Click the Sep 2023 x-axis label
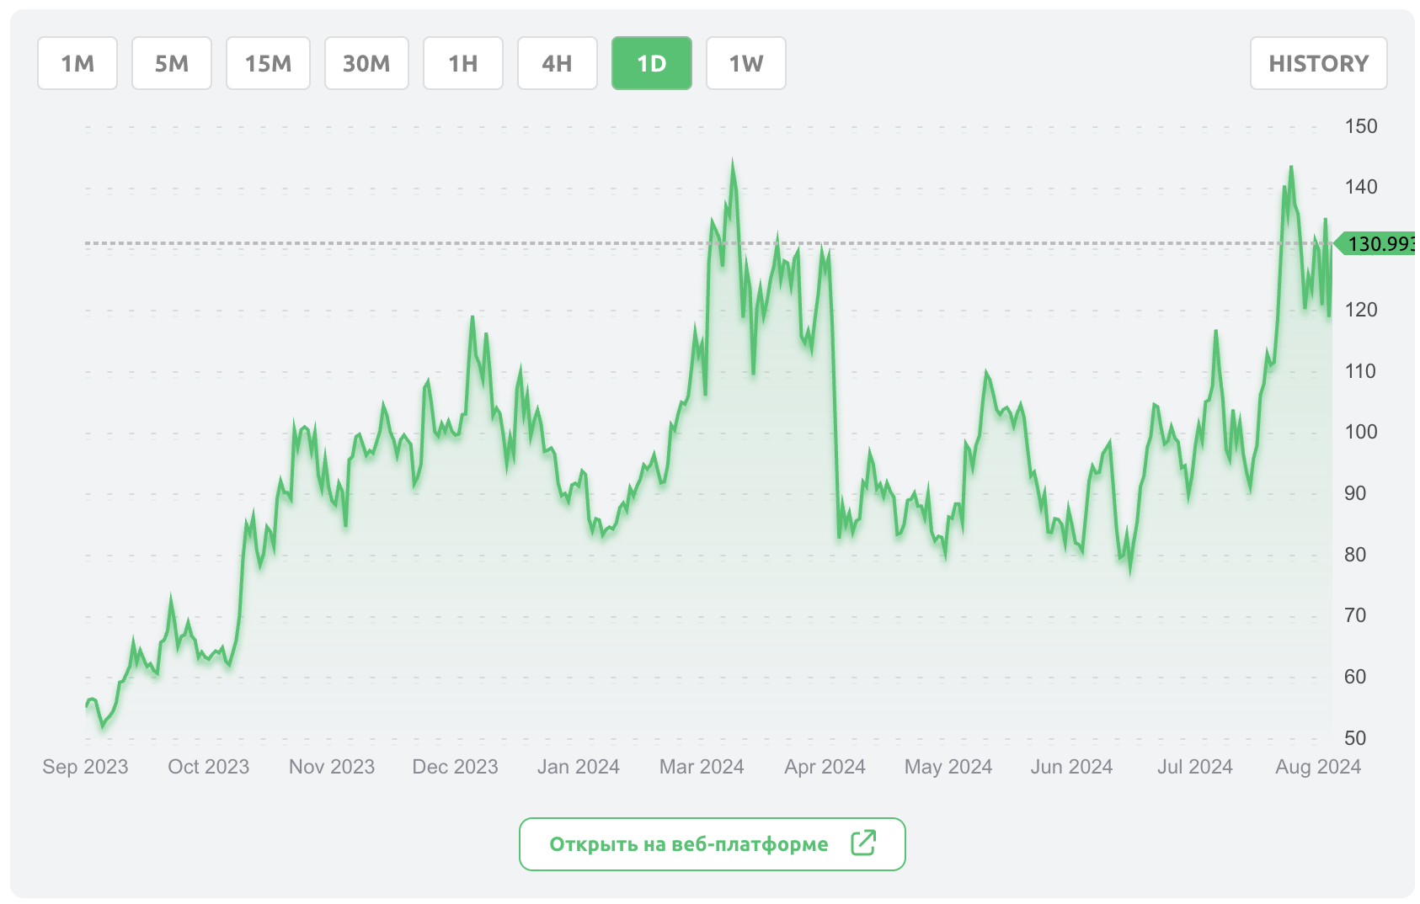1420x904 pixels. click(x=85, y=767)
